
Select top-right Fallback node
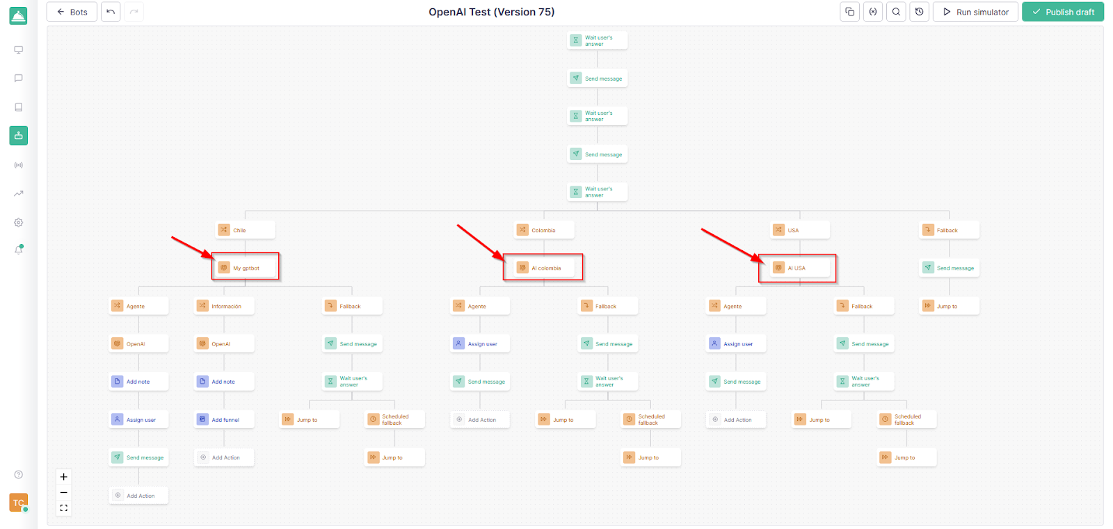(950, 230)
